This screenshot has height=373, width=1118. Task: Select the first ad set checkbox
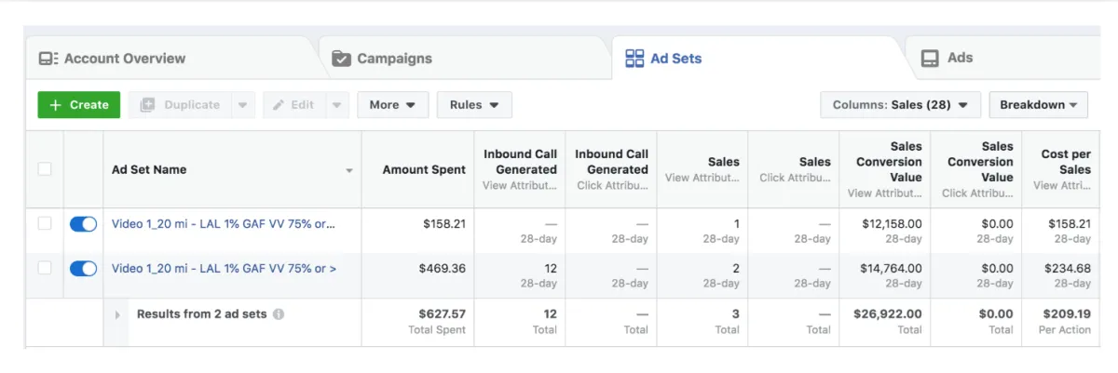(x=45, y=224)
